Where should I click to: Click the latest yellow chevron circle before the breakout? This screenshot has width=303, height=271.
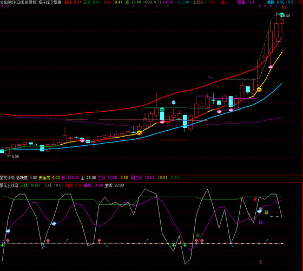point(259,89)
